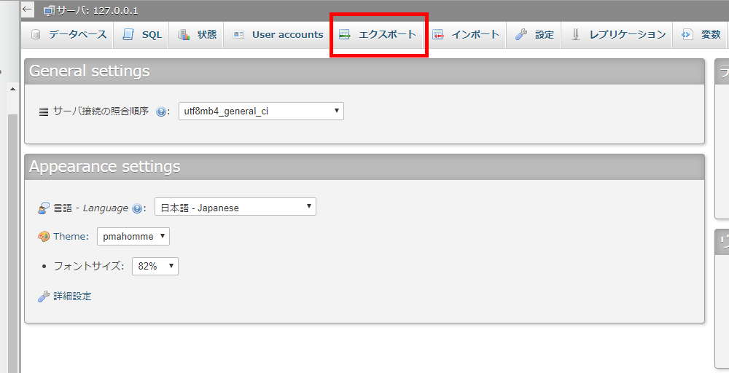Screen dimensions: 729x373
Task: Expand the pmahomme theme dropdown
Action: click(x=133, y=237)
